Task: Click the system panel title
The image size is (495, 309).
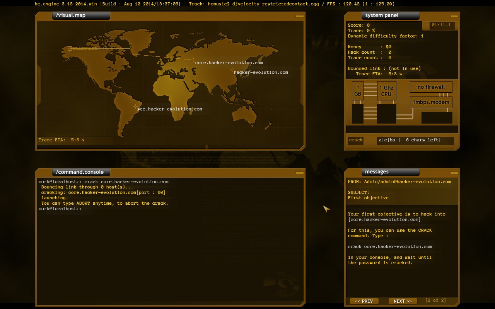Action: point(391,15)
